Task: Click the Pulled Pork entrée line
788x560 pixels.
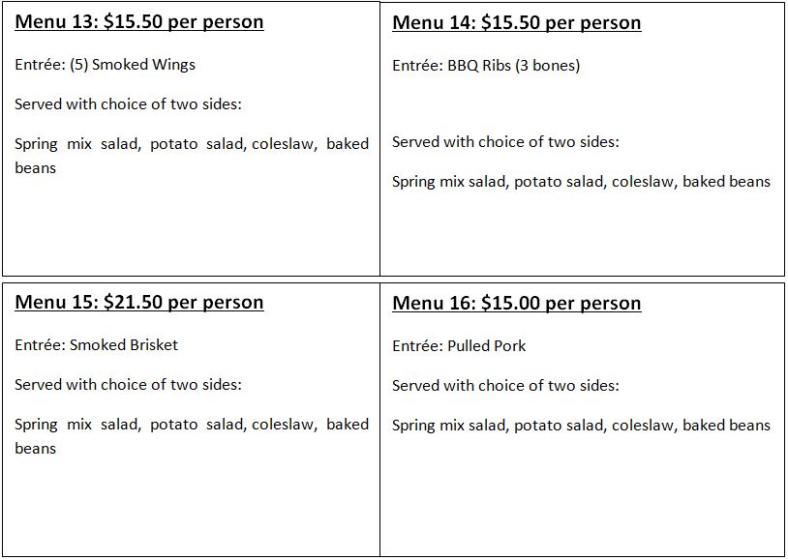Action: [459, 346]
